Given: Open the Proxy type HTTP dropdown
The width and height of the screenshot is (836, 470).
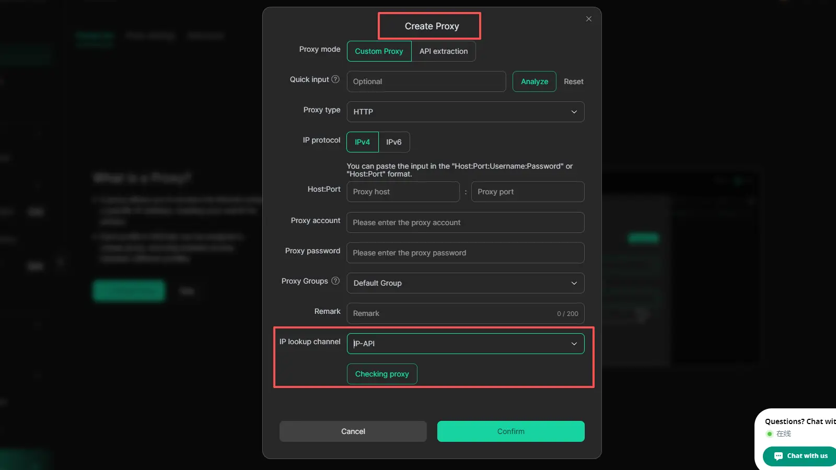Looking at the screenshot, I should 465,112.
